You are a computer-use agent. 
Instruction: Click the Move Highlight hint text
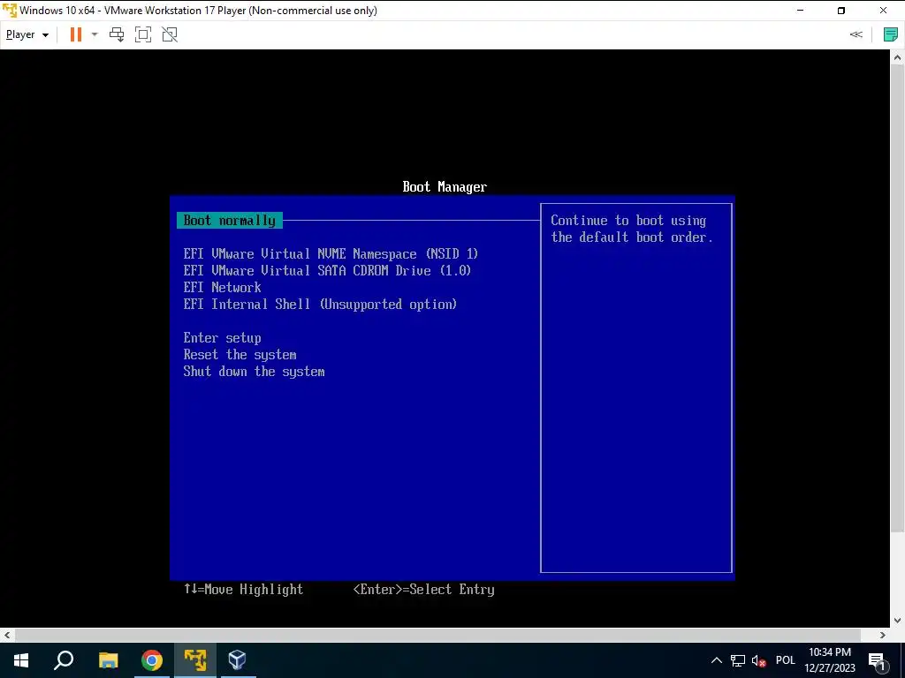244,589
